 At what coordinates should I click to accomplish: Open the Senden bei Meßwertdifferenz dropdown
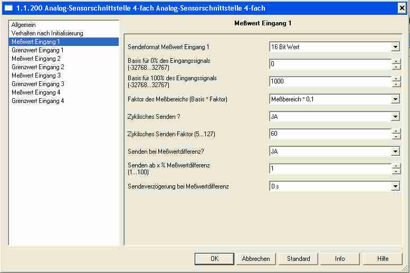(x=395, y=152)
